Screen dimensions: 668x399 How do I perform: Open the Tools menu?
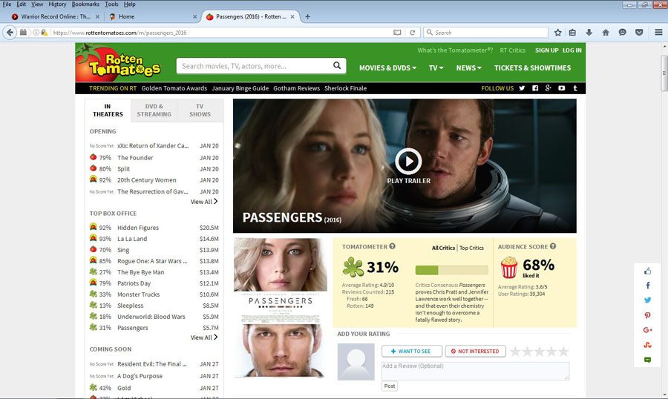point(111,4)
